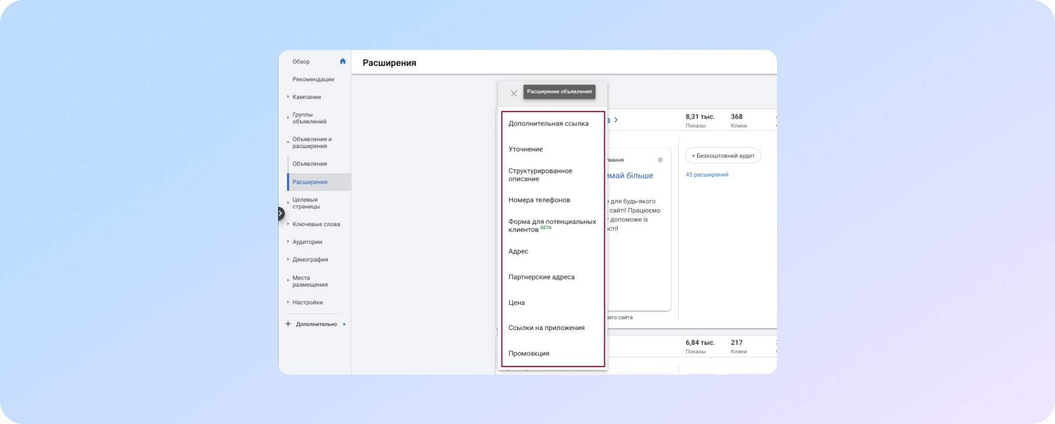The width and height of the screenshot is (1055, 424).
Task: Click the blue chevron arrow next to the campaign link
Action: click(x=615, y=120)
